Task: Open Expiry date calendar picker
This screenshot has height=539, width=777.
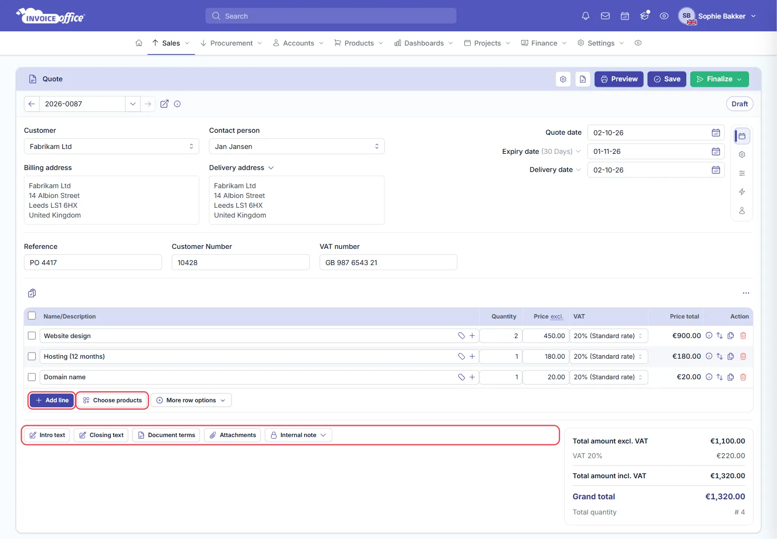Action: (716, 151)
